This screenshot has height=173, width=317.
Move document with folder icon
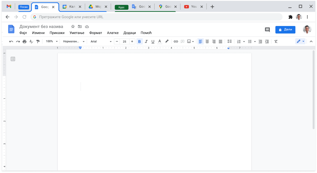pos(80,27)
